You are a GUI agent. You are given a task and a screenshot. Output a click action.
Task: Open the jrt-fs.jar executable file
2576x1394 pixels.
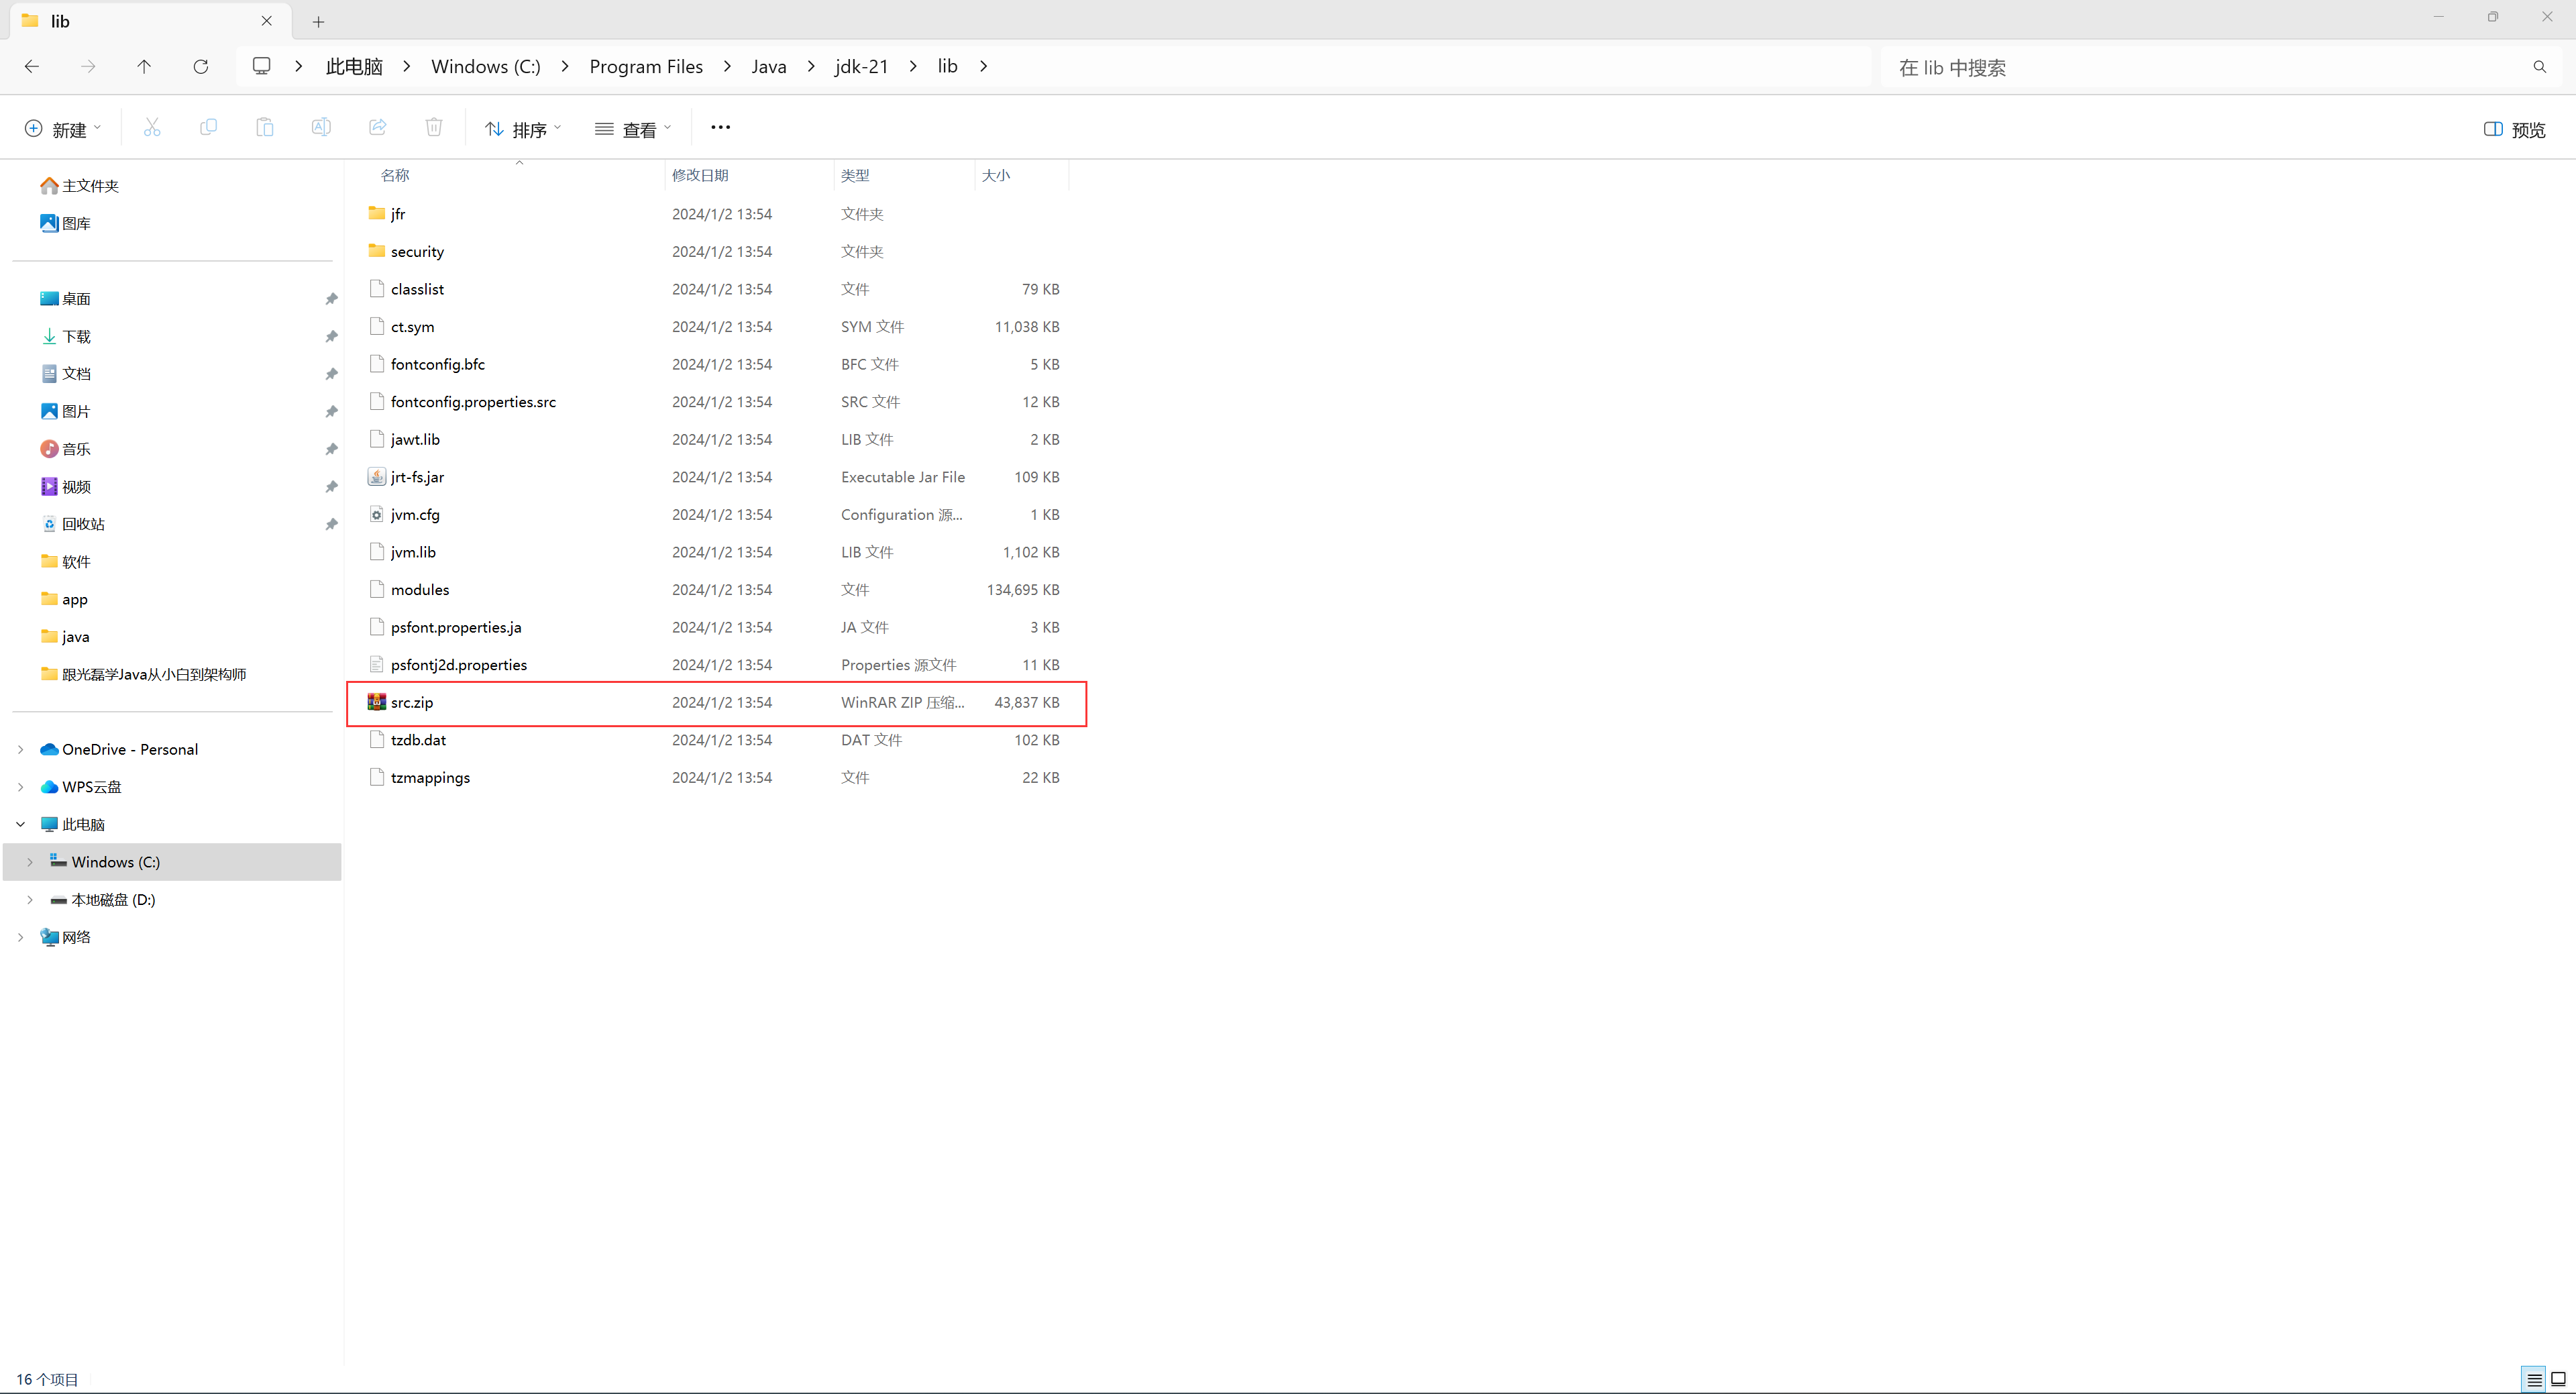pos(417,476)
